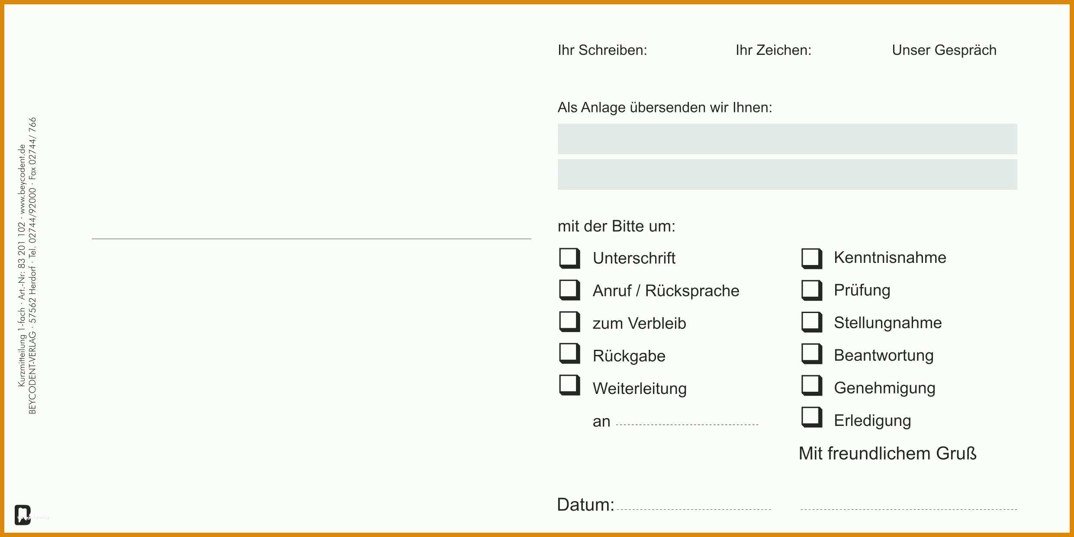The image size is (1074, 537).
Task: Tick the Weiterleitung checkbox
Action: click(x=569, y=385)
